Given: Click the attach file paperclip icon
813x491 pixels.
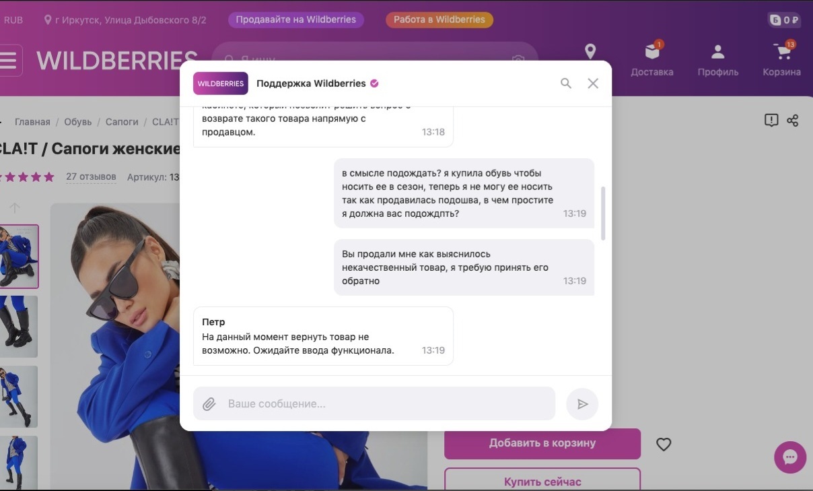Looking at the screenshot, I should pyautogui.click(x=209, y=404).
